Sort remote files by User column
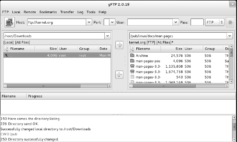Image resolution: width=237 pixels, height=142 pixels. click(193, 49)
